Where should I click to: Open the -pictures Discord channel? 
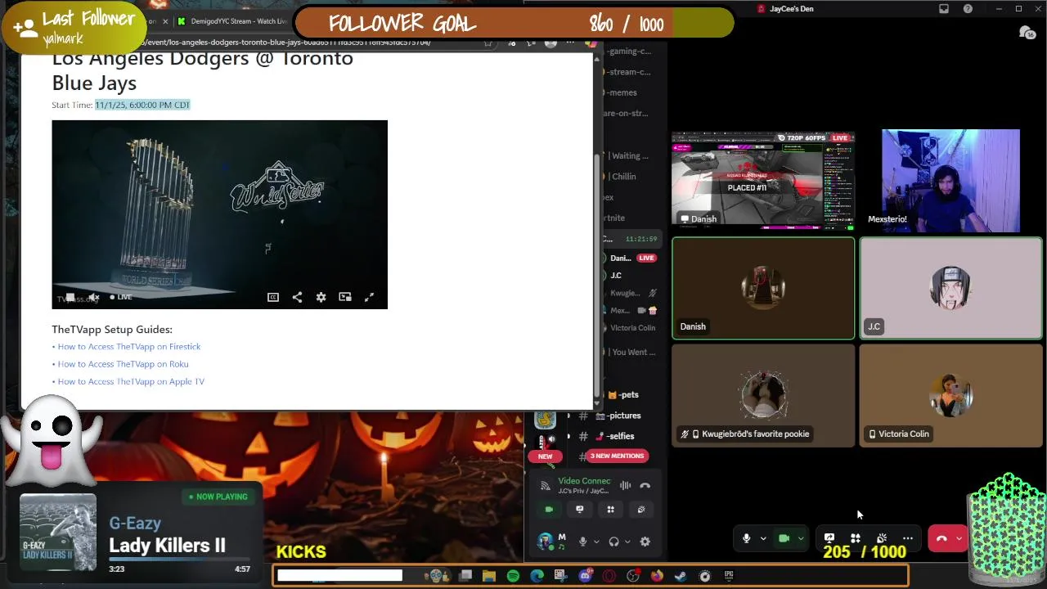click(624, 416)
